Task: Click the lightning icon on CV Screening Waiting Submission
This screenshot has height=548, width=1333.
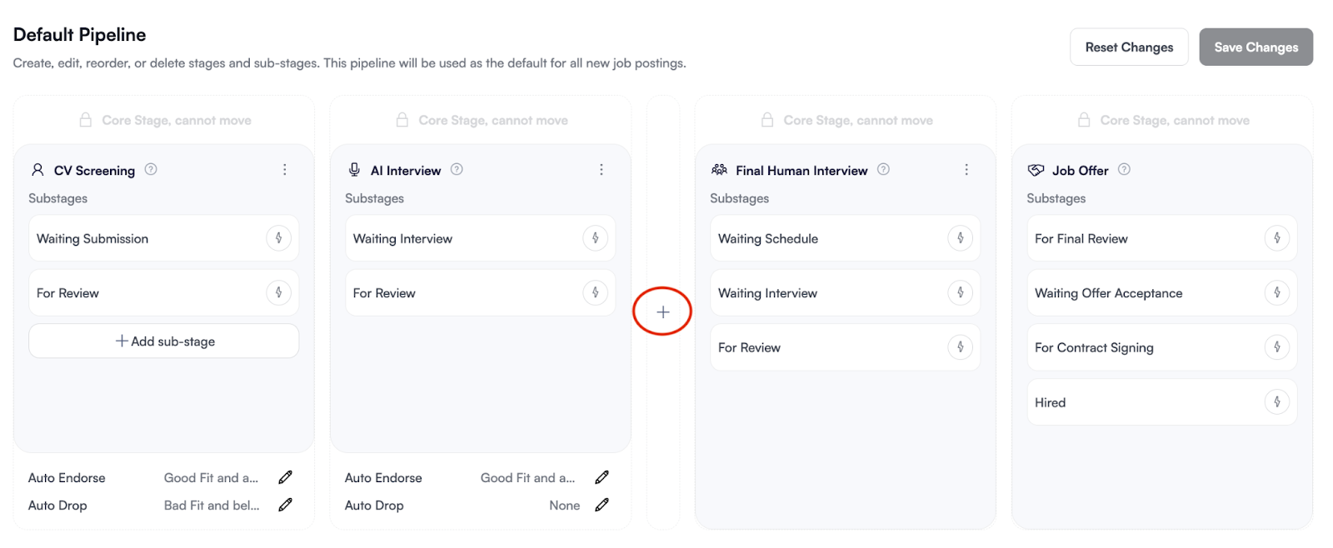Action: point(278,238)
